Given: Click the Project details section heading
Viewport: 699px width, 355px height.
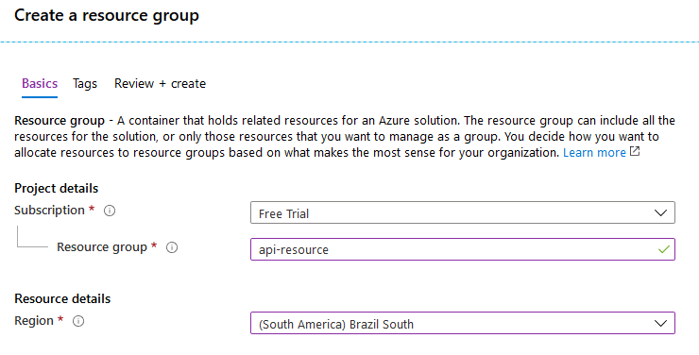Looking at the screenshot, I should coord(56,189).
